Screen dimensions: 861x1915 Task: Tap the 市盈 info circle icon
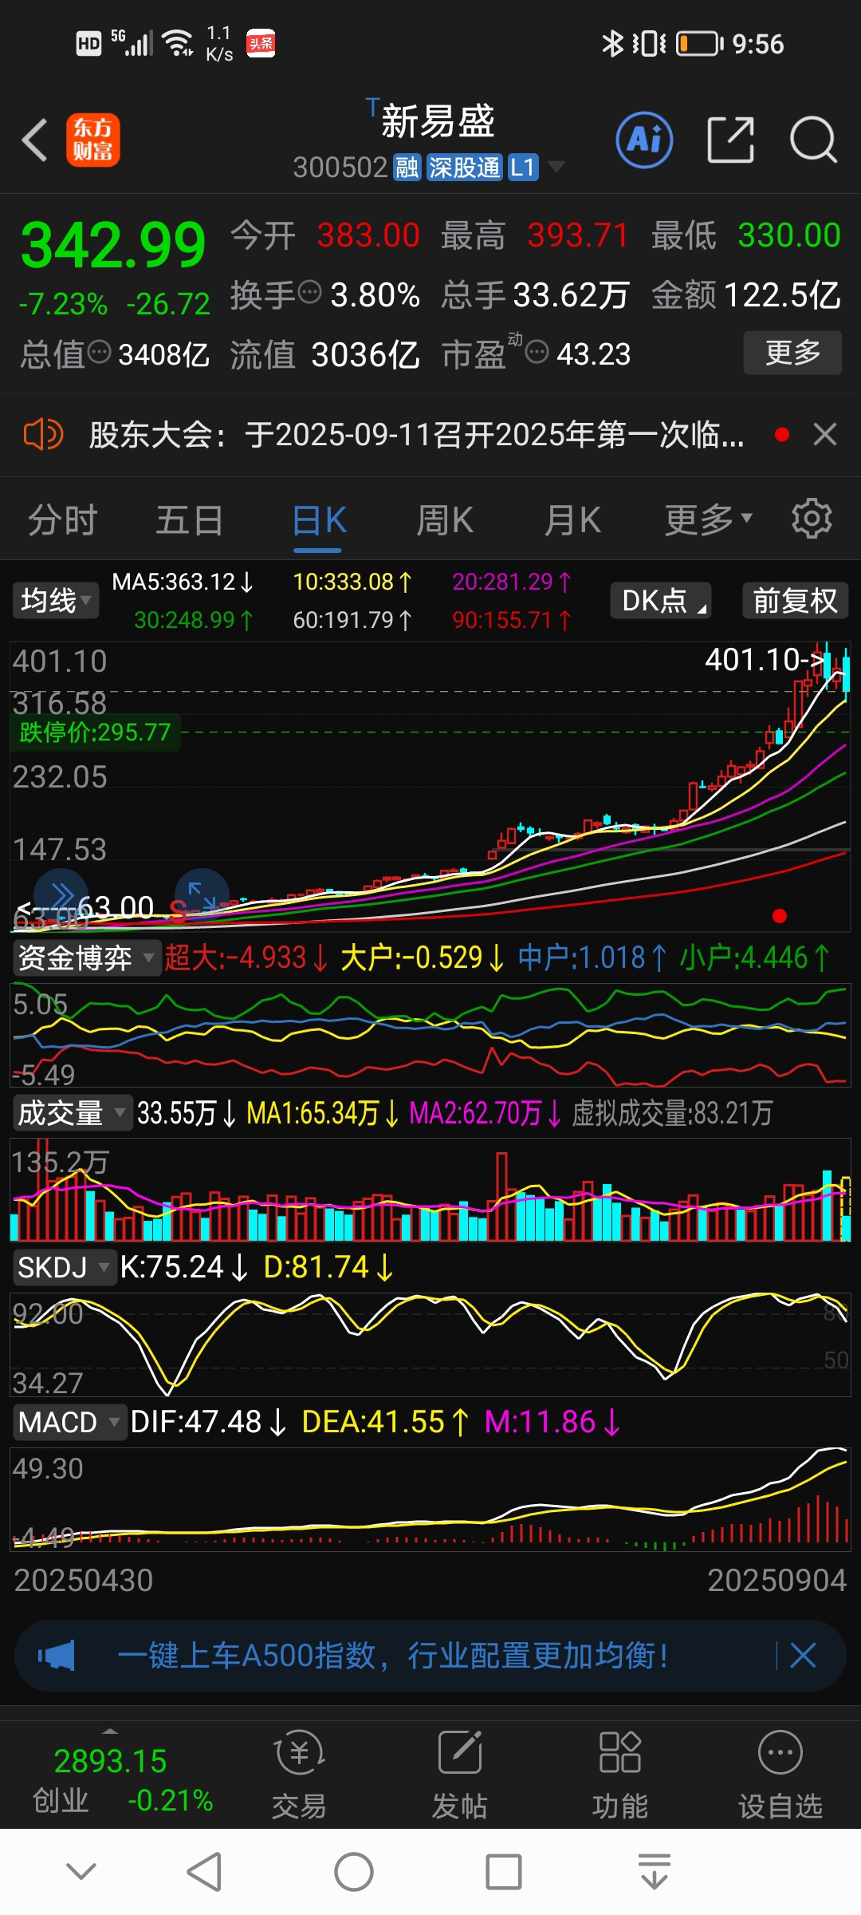[537, 351]
